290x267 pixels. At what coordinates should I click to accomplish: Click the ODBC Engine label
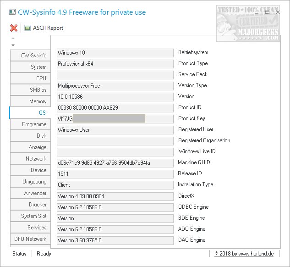point(193,207)
